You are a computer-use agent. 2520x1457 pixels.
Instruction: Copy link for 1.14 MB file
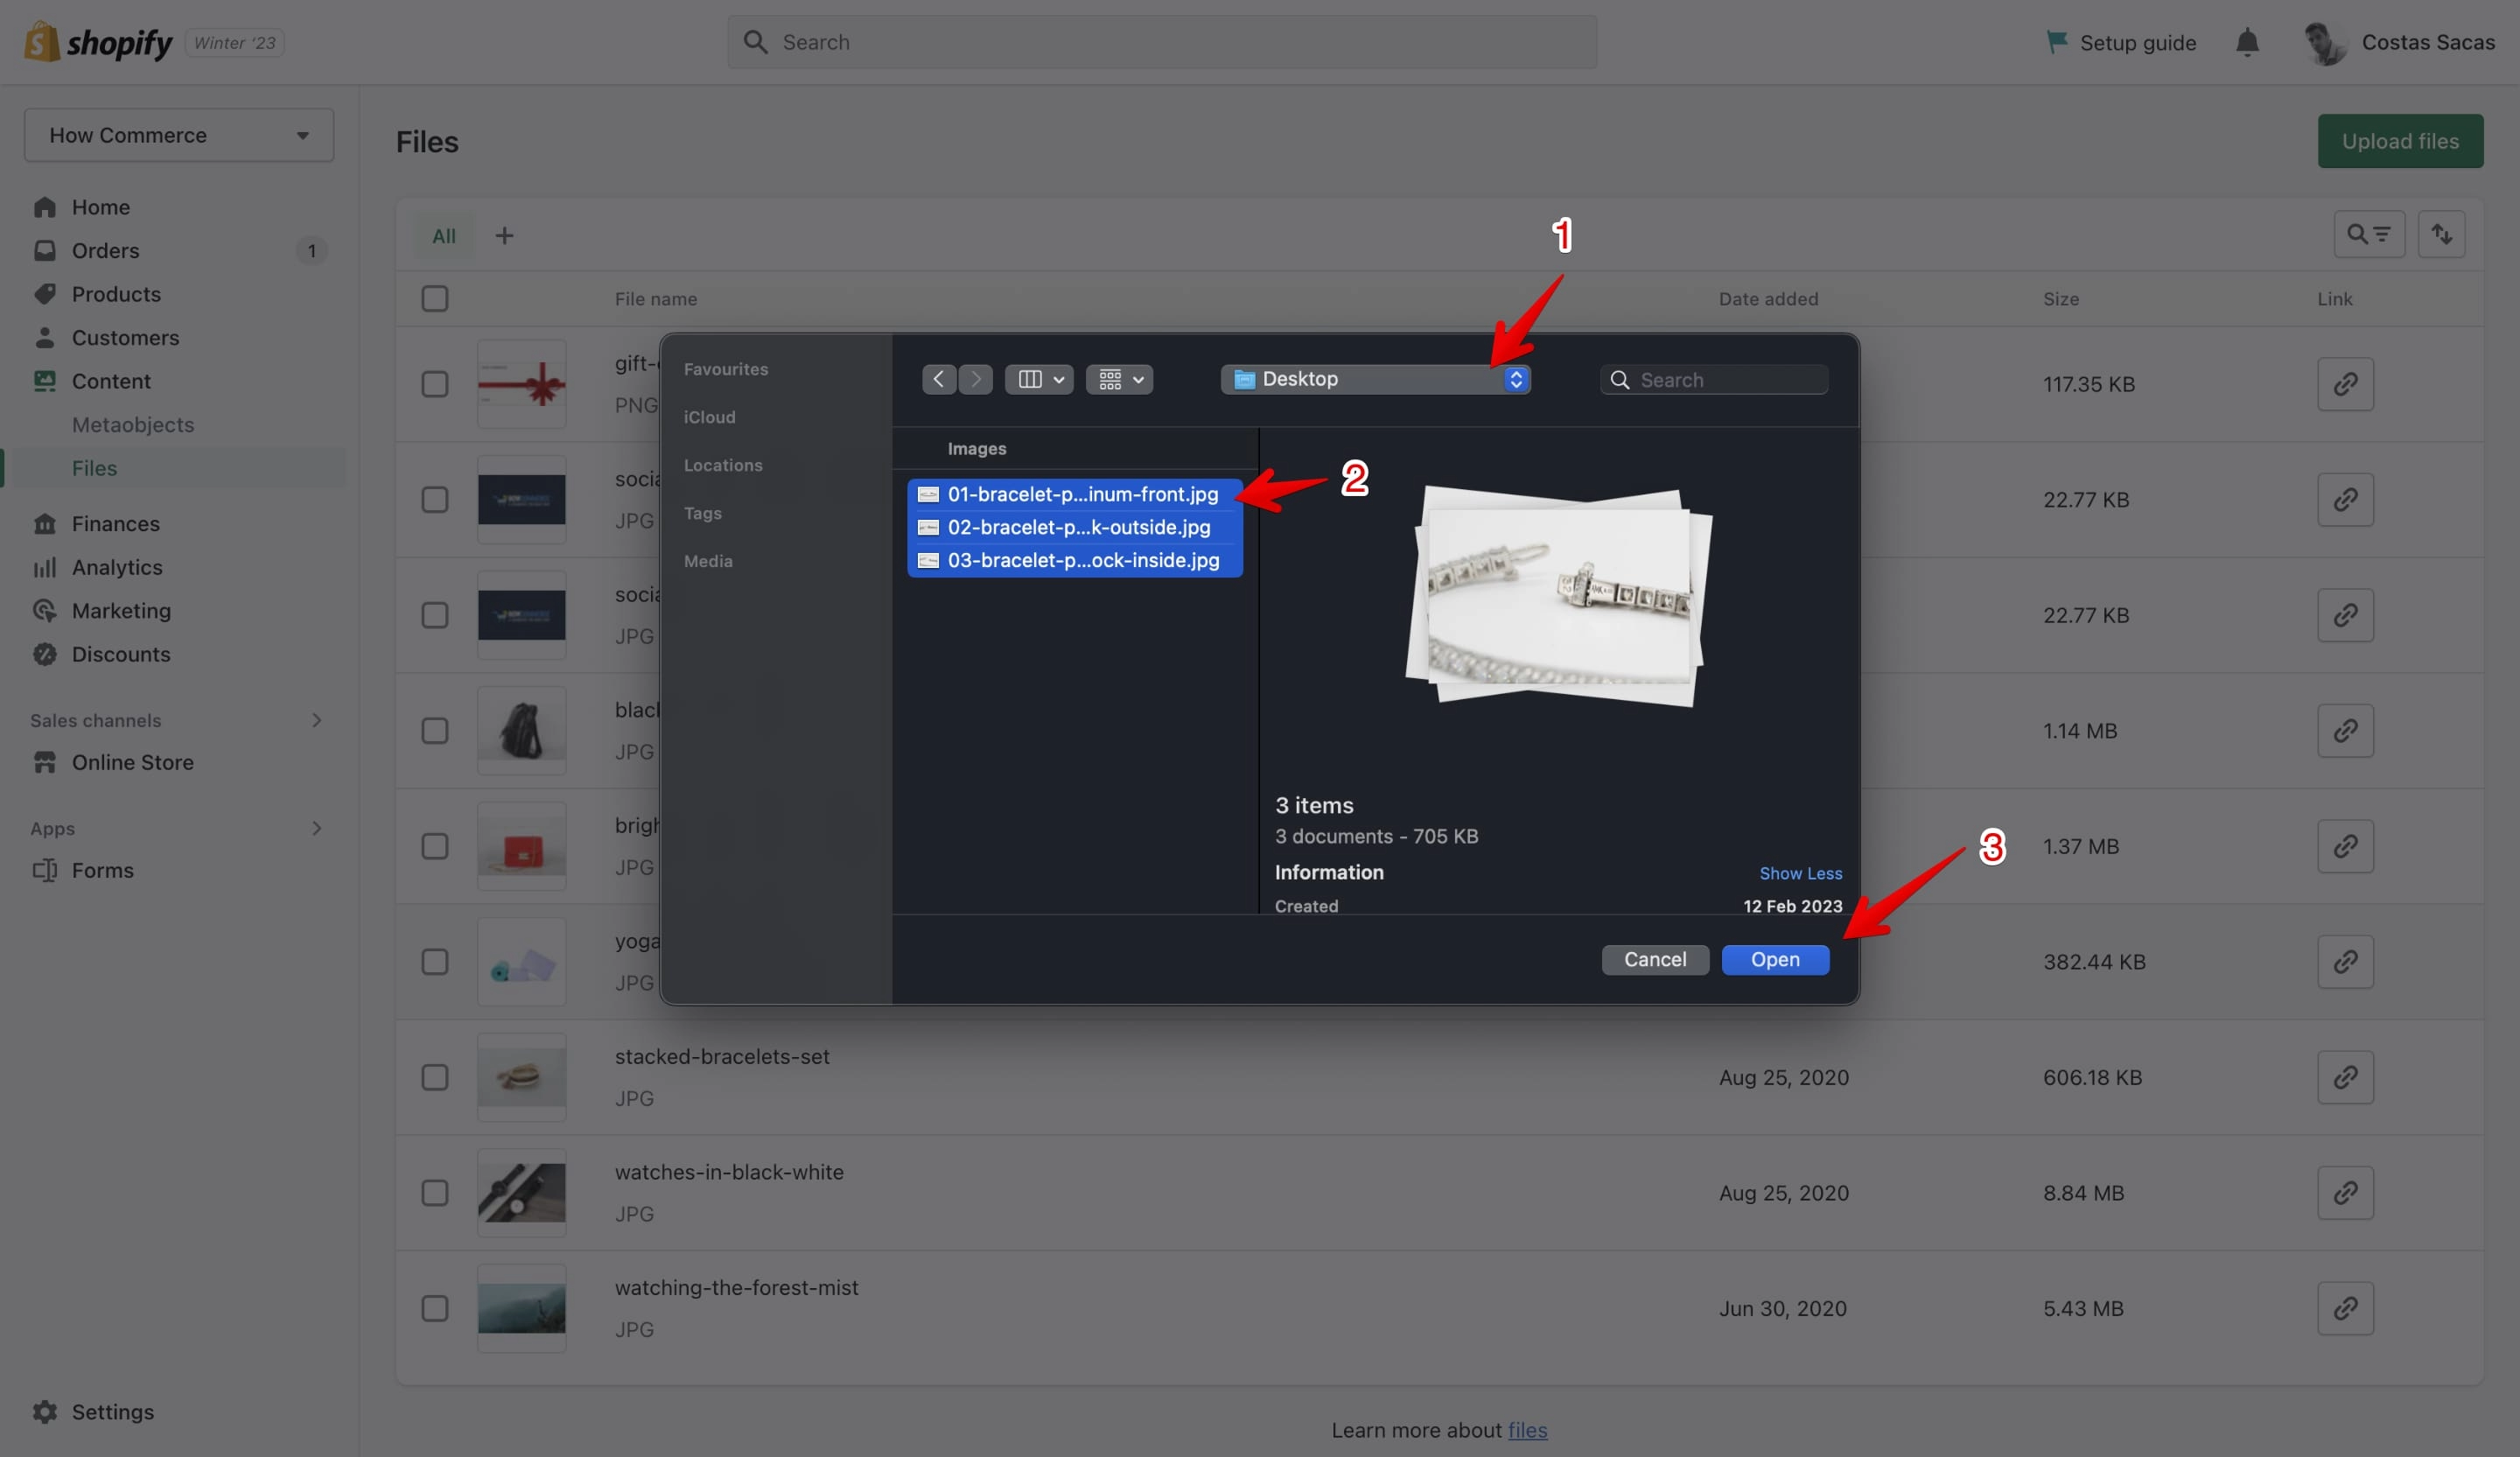2345,731
